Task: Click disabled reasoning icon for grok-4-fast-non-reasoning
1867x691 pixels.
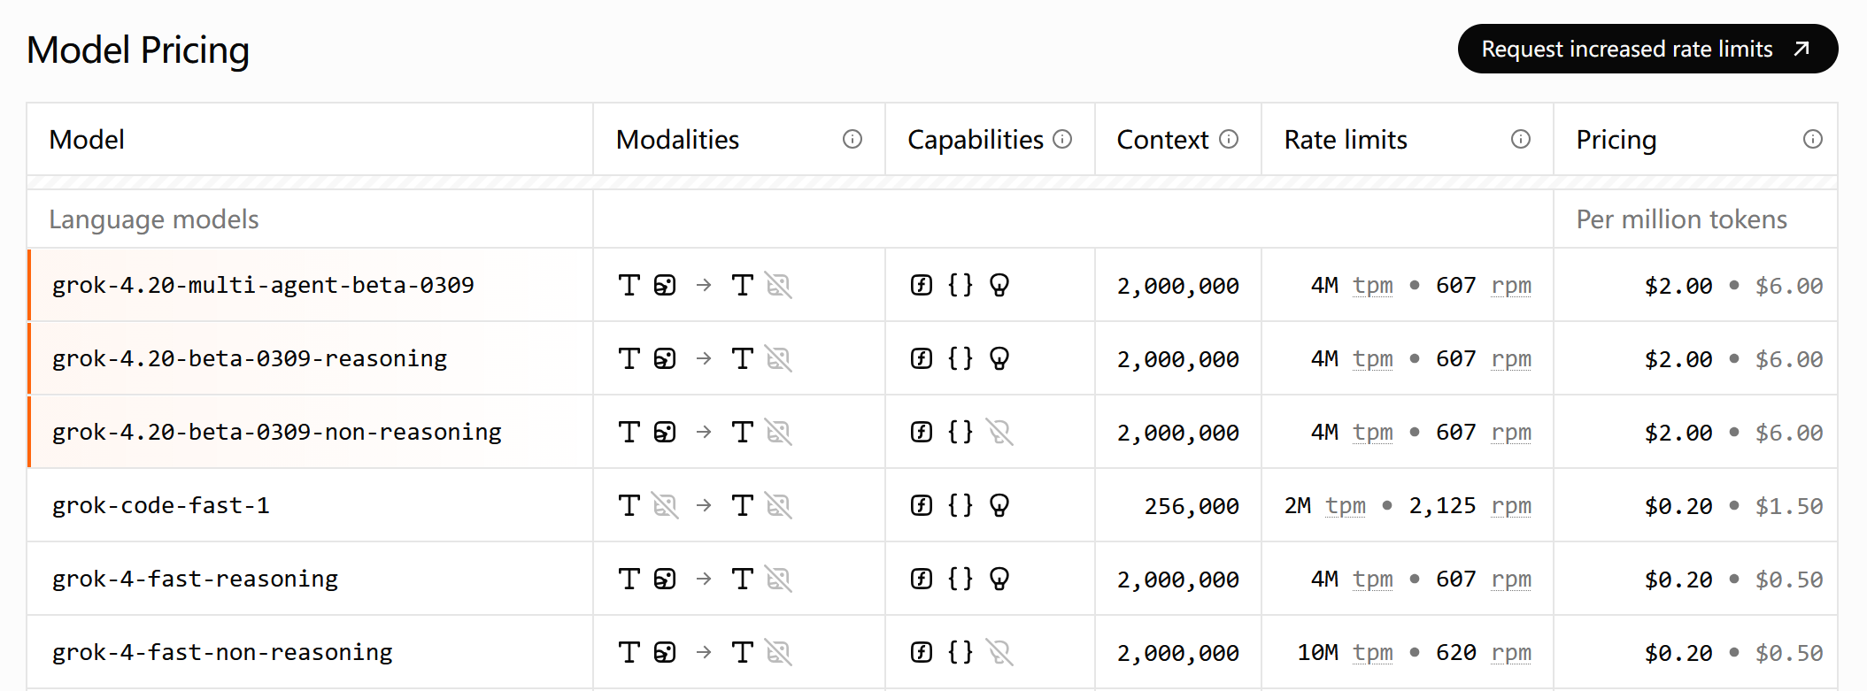Action: tap(999, 652)
